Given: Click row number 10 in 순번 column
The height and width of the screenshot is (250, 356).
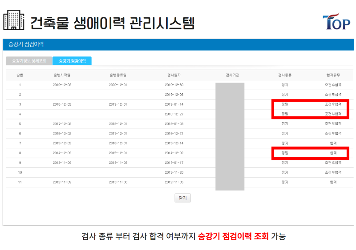Looking at the screenshot, I should coord(20,172).
